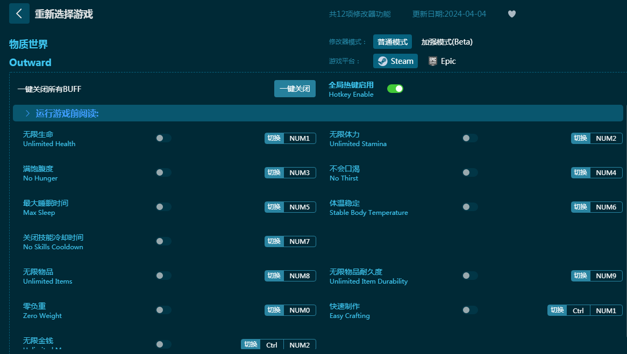Click the 重新选择游戏 title text
627x354 pixels.
(63, 14)
